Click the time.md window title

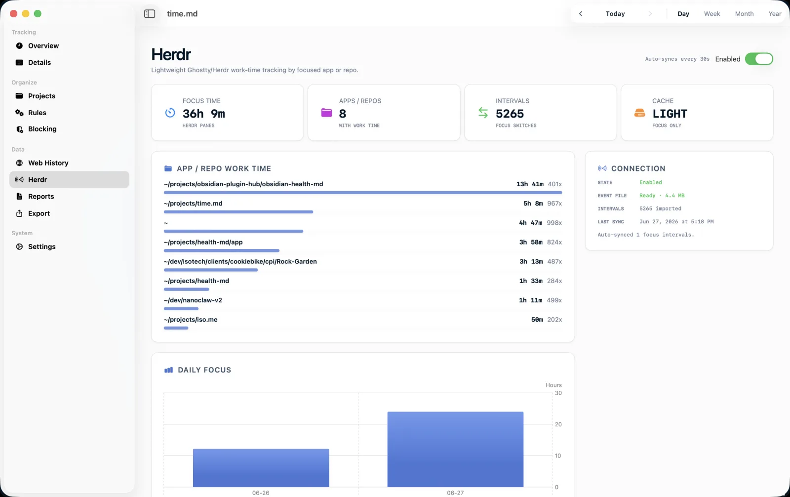(182, 14)
